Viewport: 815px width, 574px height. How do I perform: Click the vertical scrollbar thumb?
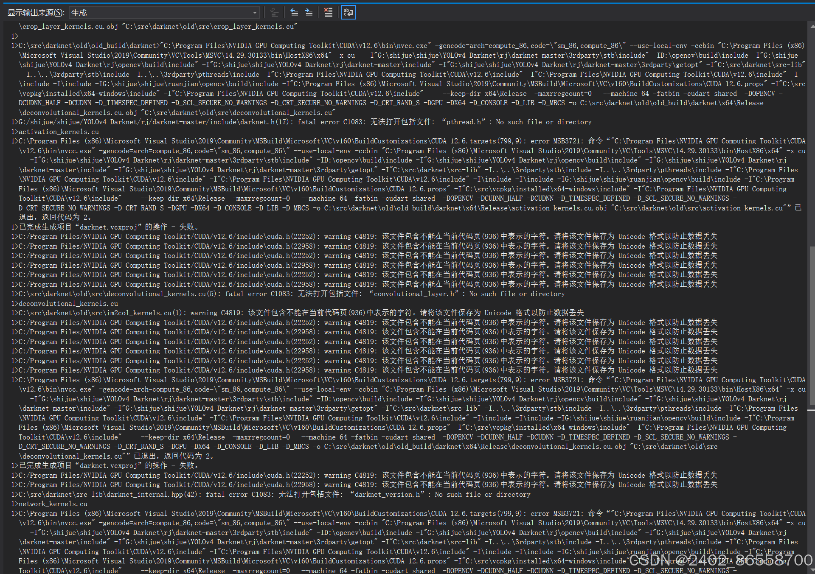click(812, 325)
